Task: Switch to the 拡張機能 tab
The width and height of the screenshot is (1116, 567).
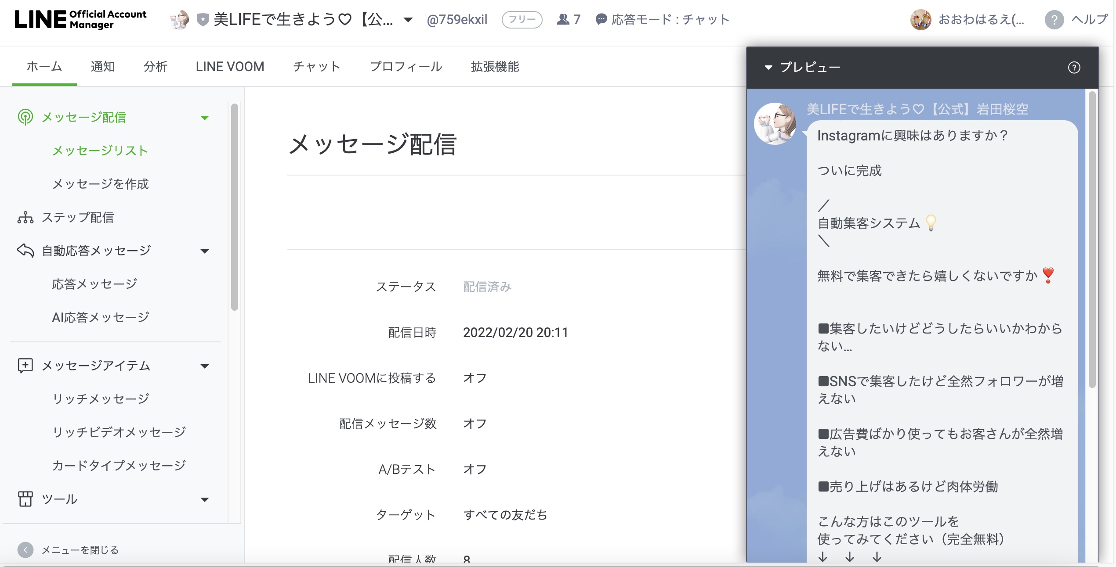Action: point(495,66)
